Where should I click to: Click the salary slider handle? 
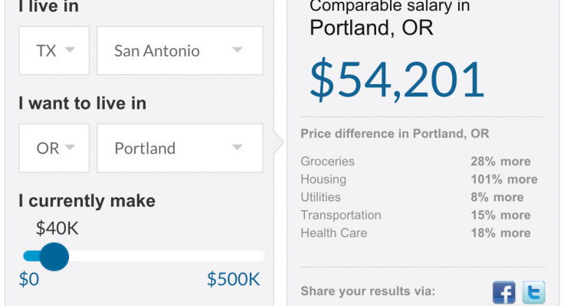click(54, 256)
